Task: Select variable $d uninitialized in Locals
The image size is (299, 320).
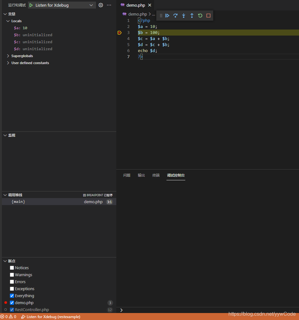Action: pos(59,49)
